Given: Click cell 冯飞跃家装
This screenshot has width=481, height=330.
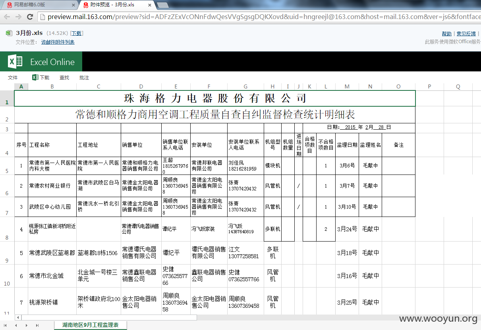Looking at the screenshot, I should pyautogui.click(x=209, y=229).
